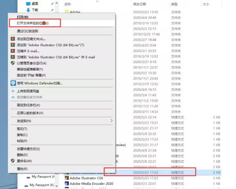Screen dimensions: 236x189
Task: Click WinRAR icon beside 添加到压缩文件(A)
Action: tap(13, 39)
